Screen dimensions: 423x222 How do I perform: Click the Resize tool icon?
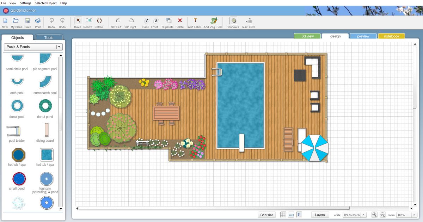click(88, 21)
